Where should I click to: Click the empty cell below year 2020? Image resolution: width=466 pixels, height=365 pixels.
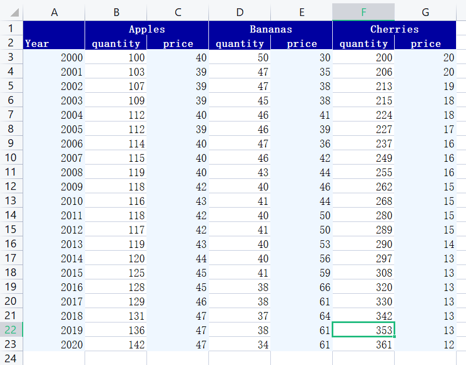[54, 359]
